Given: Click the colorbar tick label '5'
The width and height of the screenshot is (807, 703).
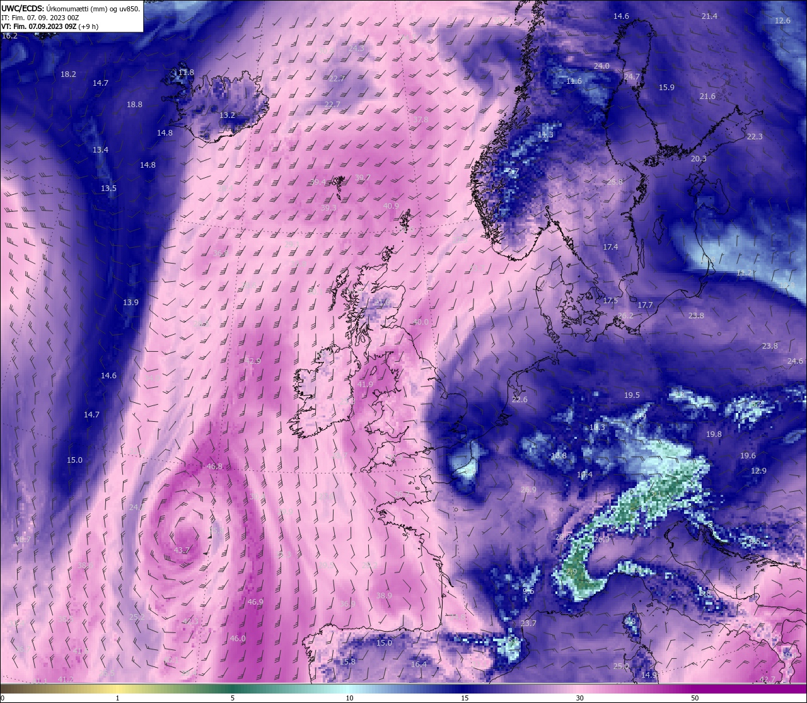Looking at the screenshot, I should tap(233, 698).
